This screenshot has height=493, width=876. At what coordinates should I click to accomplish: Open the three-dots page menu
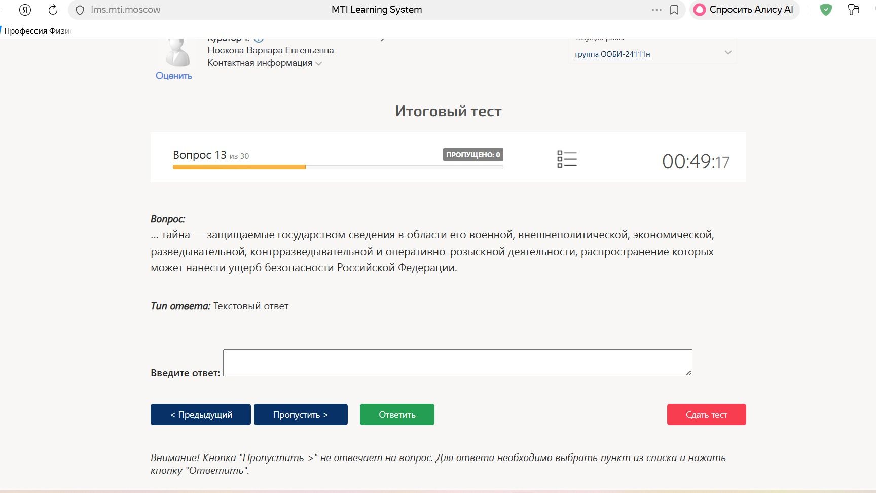[656, 10]
